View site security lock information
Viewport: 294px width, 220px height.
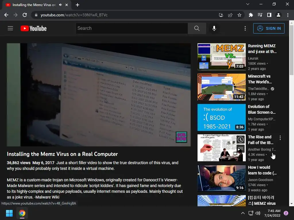point(36,15)
